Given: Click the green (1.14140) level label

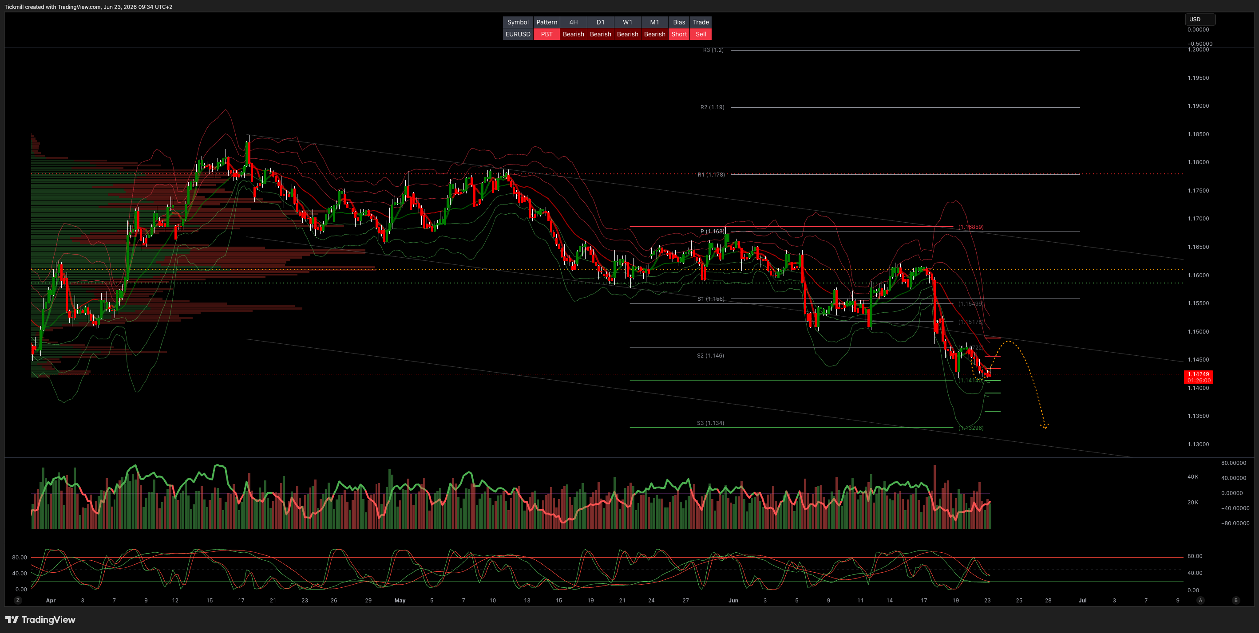Looking at the screenshot, I should 970,381.
